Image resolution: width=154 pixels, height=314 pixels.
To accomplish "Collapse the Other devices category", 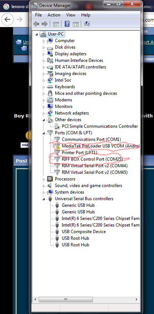I will [x=44, y=120].
